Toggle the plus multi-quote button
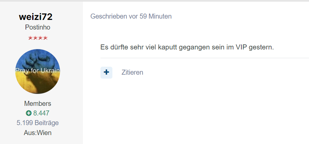Image resolution: width=309 pixels, height=144 pixels. pyautogui.click(x=106, y=73)
